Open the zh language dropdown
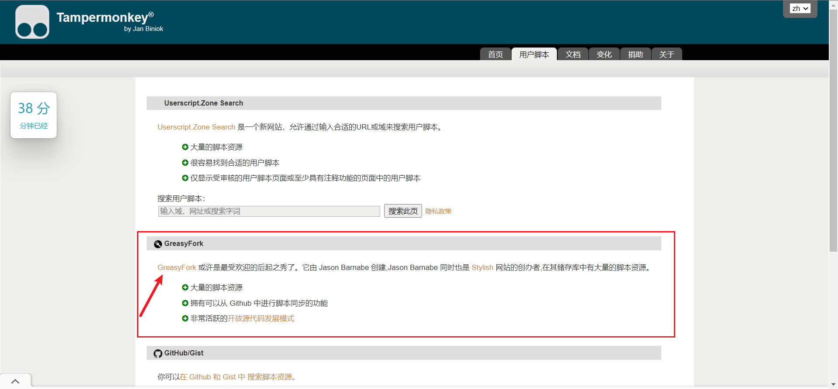The image size is (838, 389). click(800, 8)
